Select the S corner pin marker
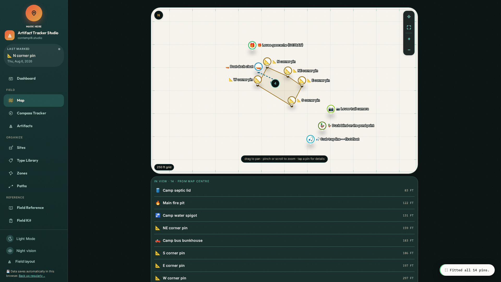 click(x=292, y=100)
